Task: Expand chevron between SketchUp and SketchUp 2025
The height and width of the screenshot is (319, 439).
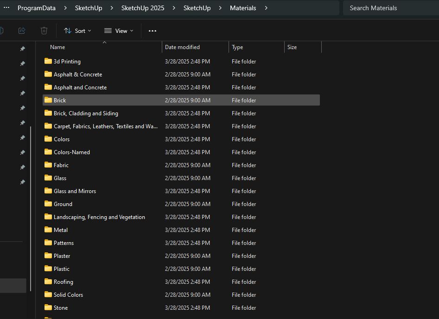Action: (x=112, y=8)
